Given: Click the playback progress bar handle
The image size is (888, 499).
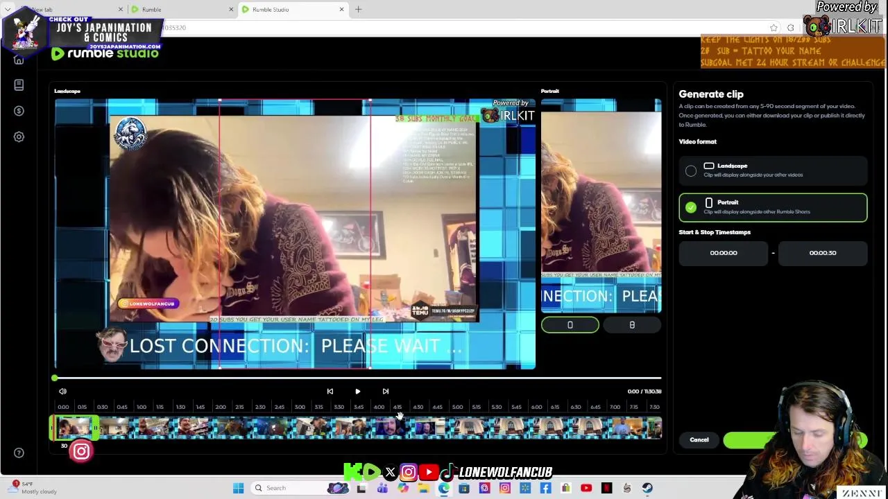Looking at the screenshot, I should 55,378.
